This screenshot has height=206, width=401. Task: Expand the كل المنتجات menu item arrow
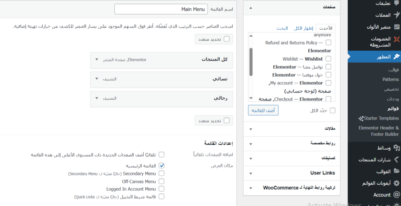coord(97,59)
